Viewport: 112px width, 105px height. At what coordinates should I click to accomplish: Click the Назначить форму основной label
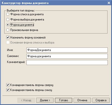click(x=28, y=37)
